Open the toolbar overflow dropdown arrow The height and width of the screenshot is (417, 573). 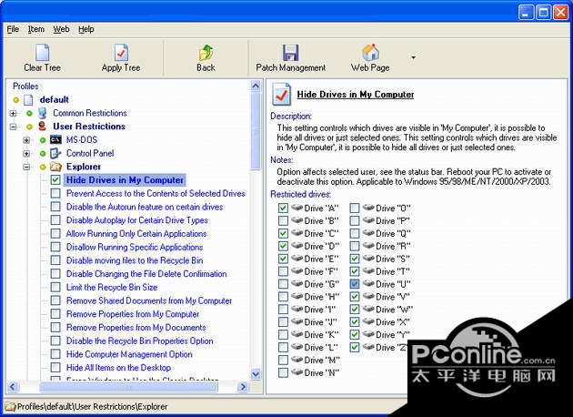[x=413, y=57]
